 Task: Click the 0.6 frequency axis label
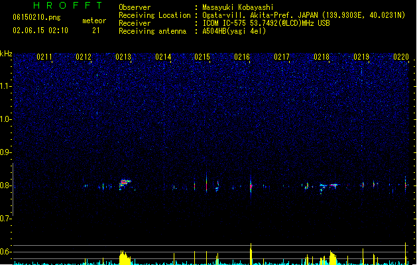5,252
